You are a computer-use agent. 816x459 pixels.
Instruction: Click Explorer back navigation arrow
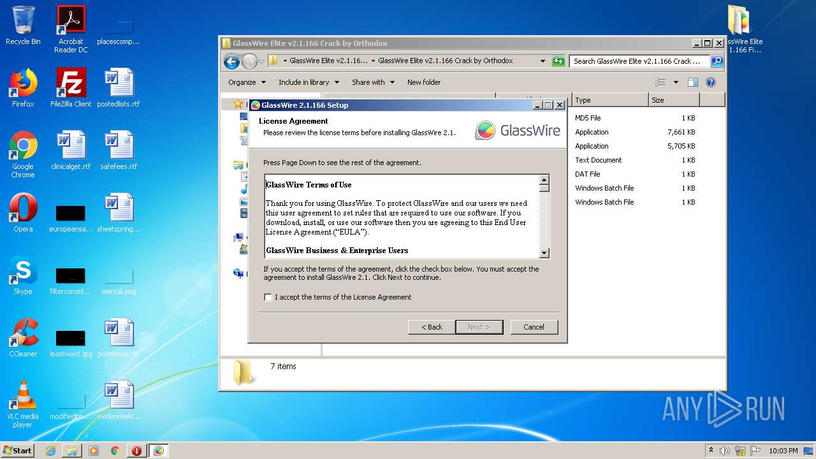pos(231,61)
